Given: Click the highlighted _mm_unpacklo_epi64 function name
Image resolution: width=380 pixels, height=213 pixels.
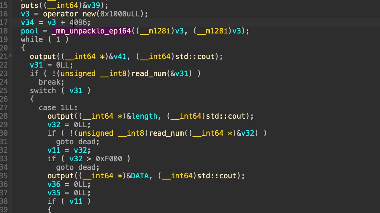Looking at the screenshot, I should coord(91,31).
